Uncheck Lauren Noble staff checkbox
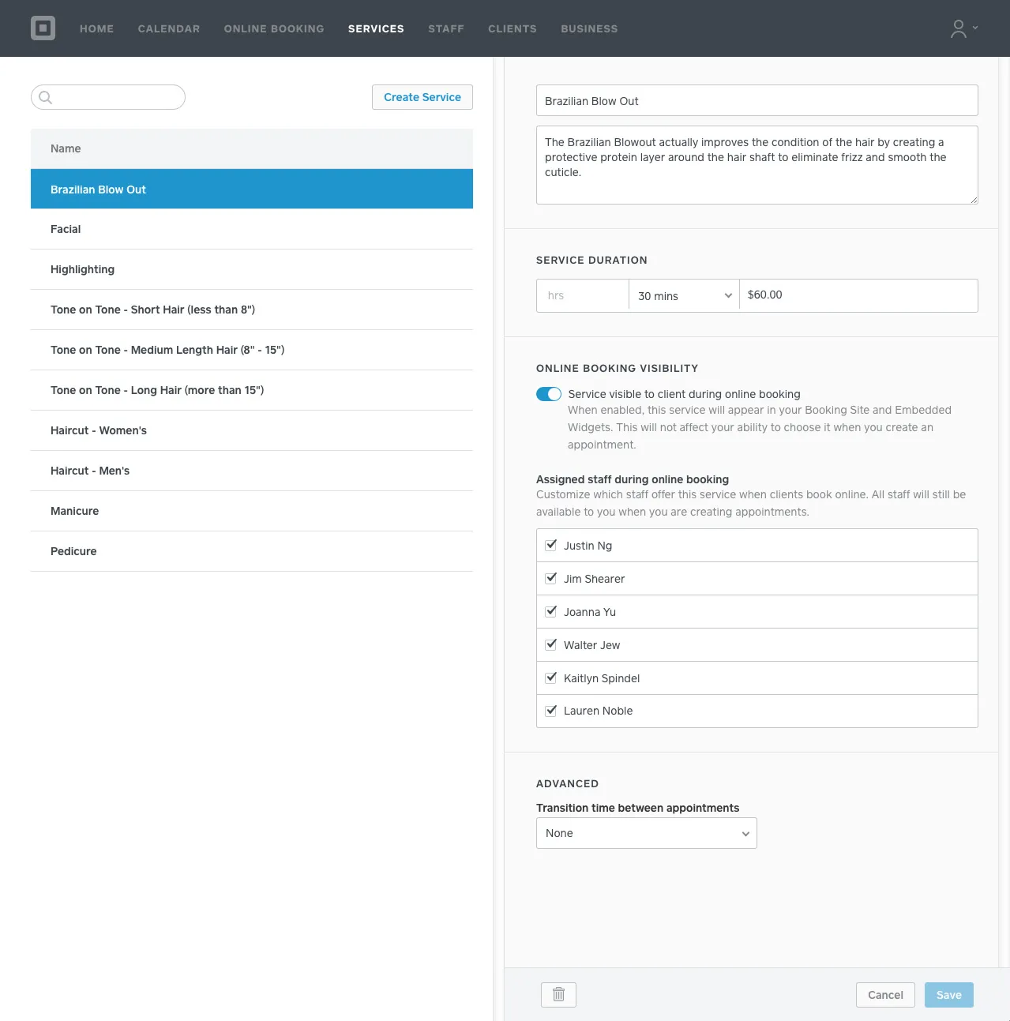Viewport: 1010px width, 1021px height. coord(551,710)
